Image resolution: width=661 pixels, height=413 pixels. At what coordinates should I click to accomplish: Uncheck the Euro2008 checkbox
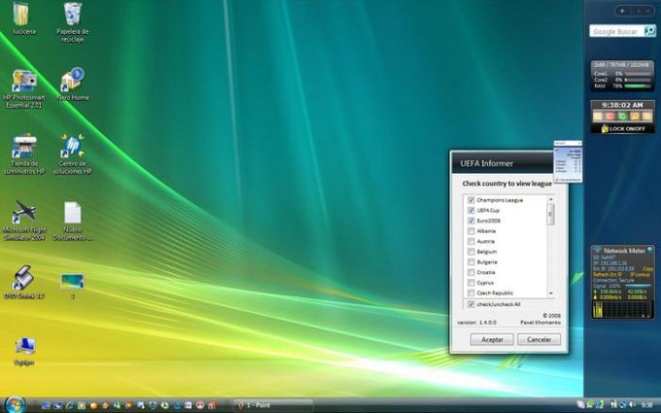coord(471,221)
